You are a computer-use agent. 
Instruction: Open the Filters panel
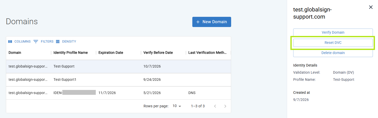[44, 42]
